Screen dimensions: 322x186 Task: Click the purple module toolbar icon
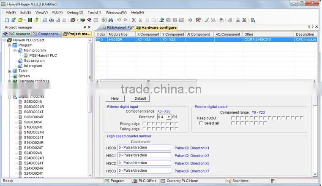click(x=89, y=20)
